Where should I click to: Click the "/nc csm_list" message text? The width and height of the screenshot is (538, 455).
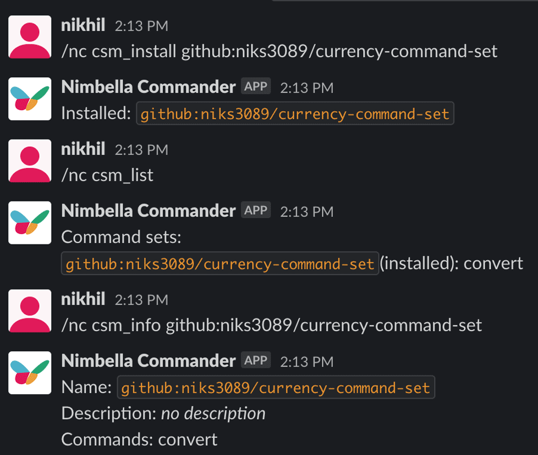pos(108,175)
